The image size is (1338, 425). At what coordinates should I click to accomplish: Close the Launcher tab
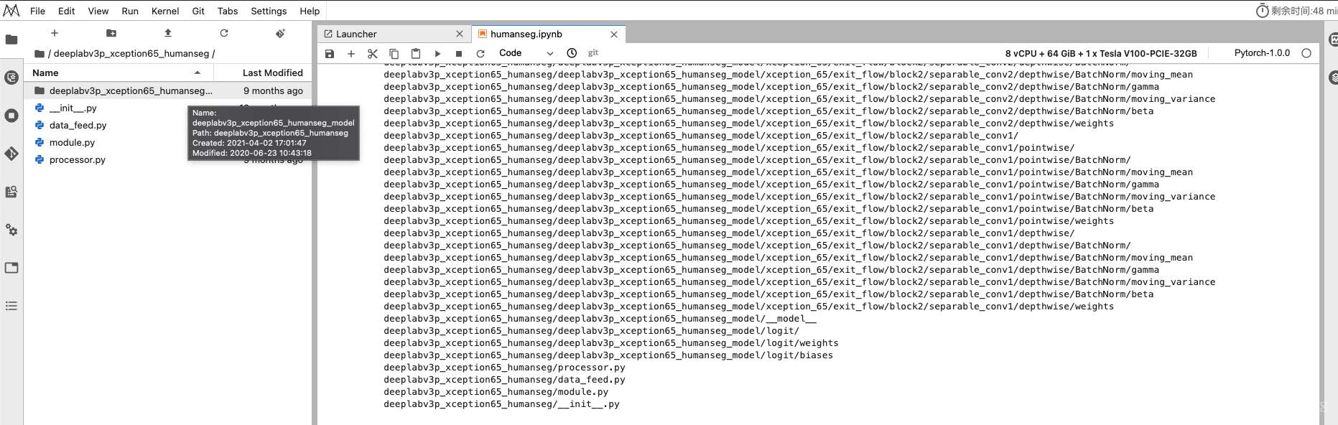(x=460, y=34)
